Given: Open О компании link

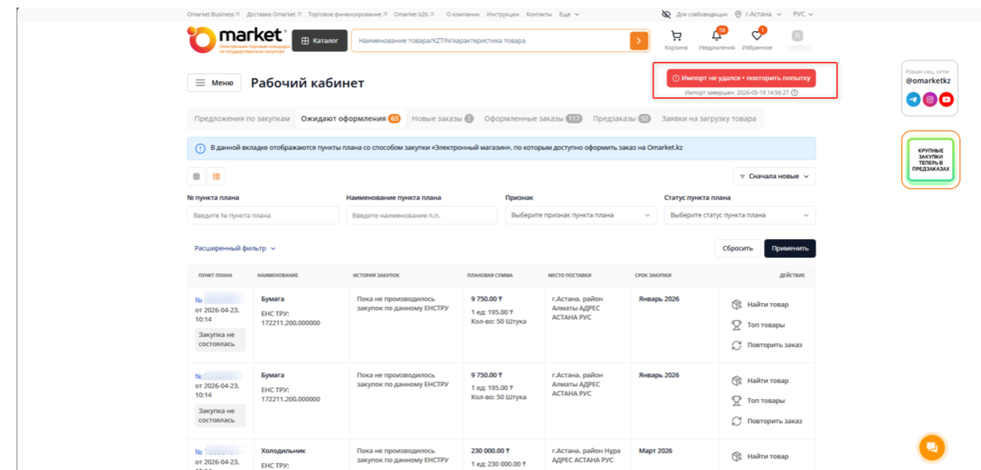Looking at the screenshot, I should 463,14.
